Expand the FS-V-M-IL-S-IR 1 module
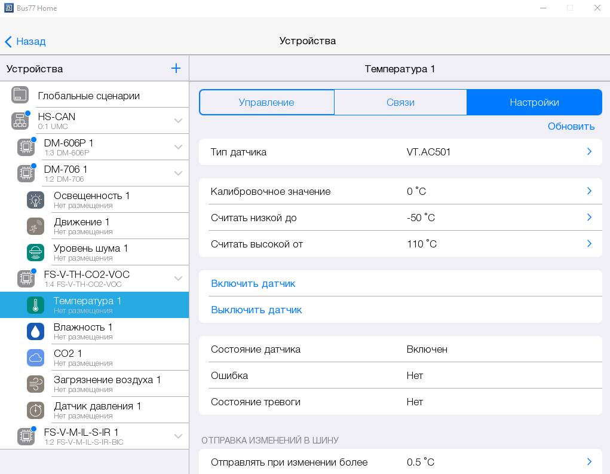Screen dimensions: 610x474 click(x=178, y=436)
